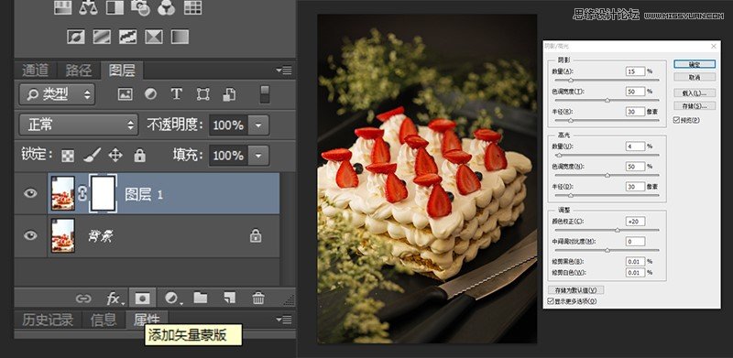Screen dimensions: 733x358
Task: Toggle lock position (move icon)
Action: pos(115,155)
